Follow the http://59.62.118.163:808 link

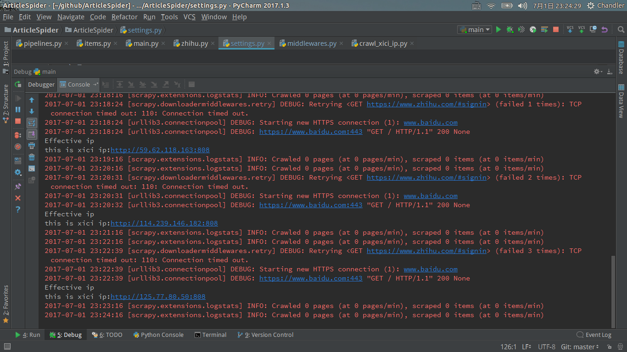click(160, 150)
